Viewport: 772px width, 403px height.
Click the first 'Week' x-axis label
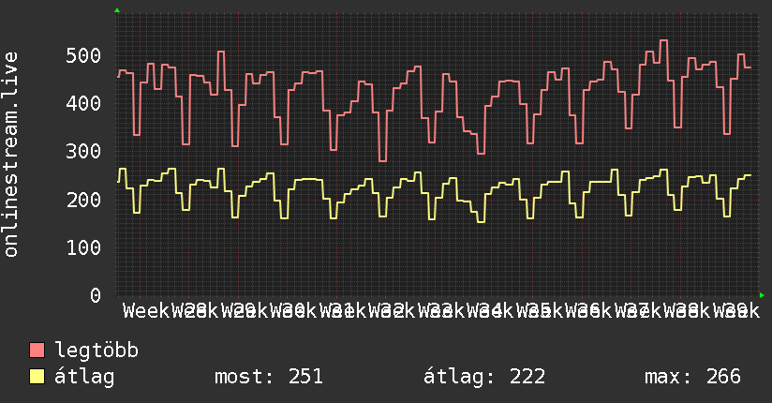pyautogui.click(x=146, y=311)
